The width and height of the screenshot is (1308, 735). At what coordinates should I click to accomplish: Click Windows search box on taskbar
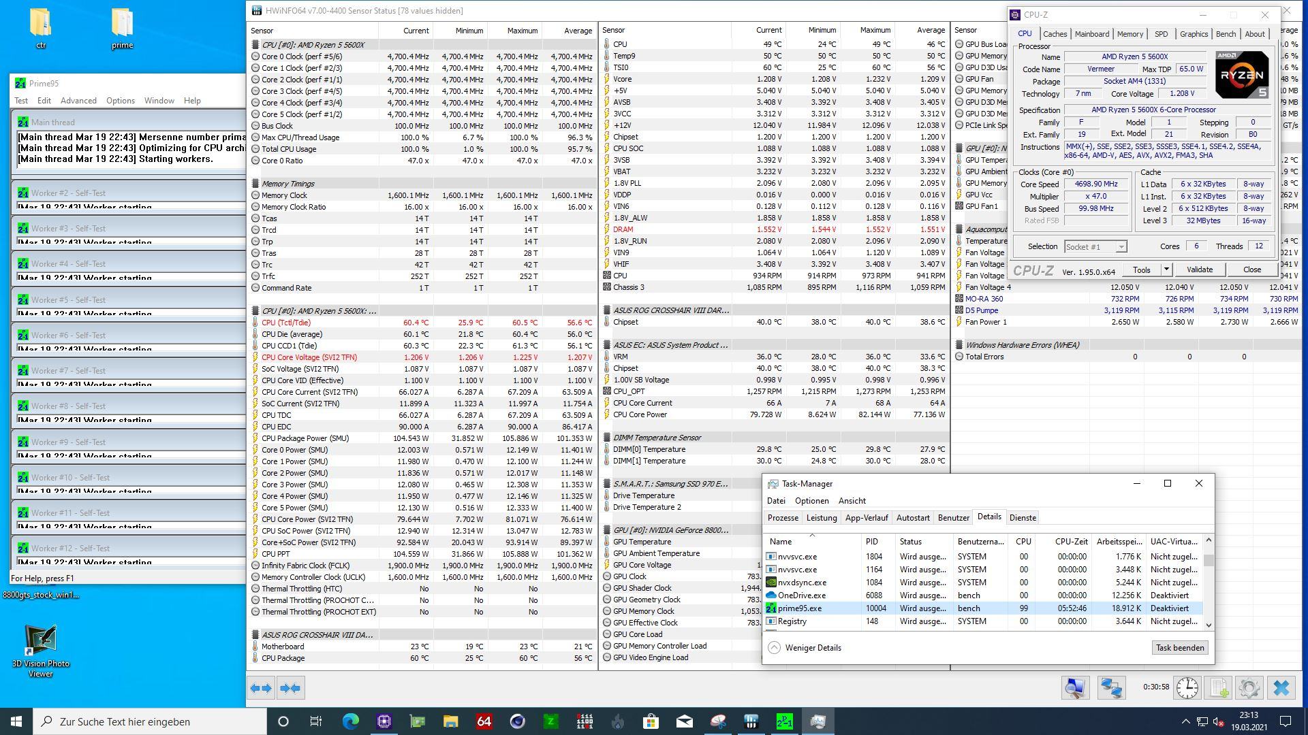150,721
